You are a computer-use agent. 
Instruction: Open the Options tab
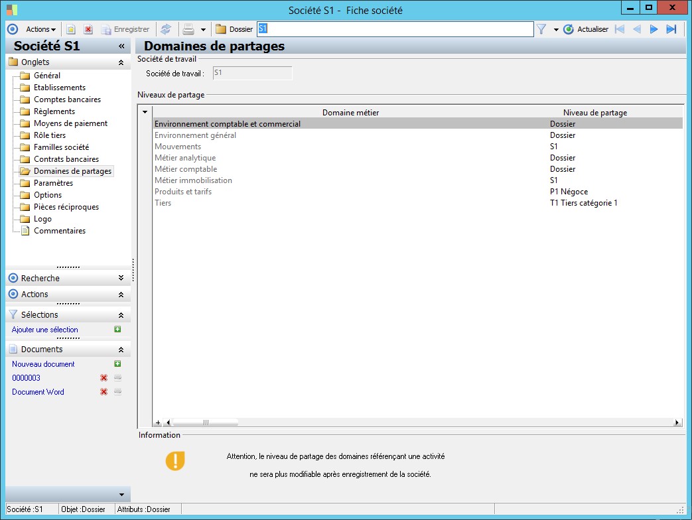tap(48, 194)
